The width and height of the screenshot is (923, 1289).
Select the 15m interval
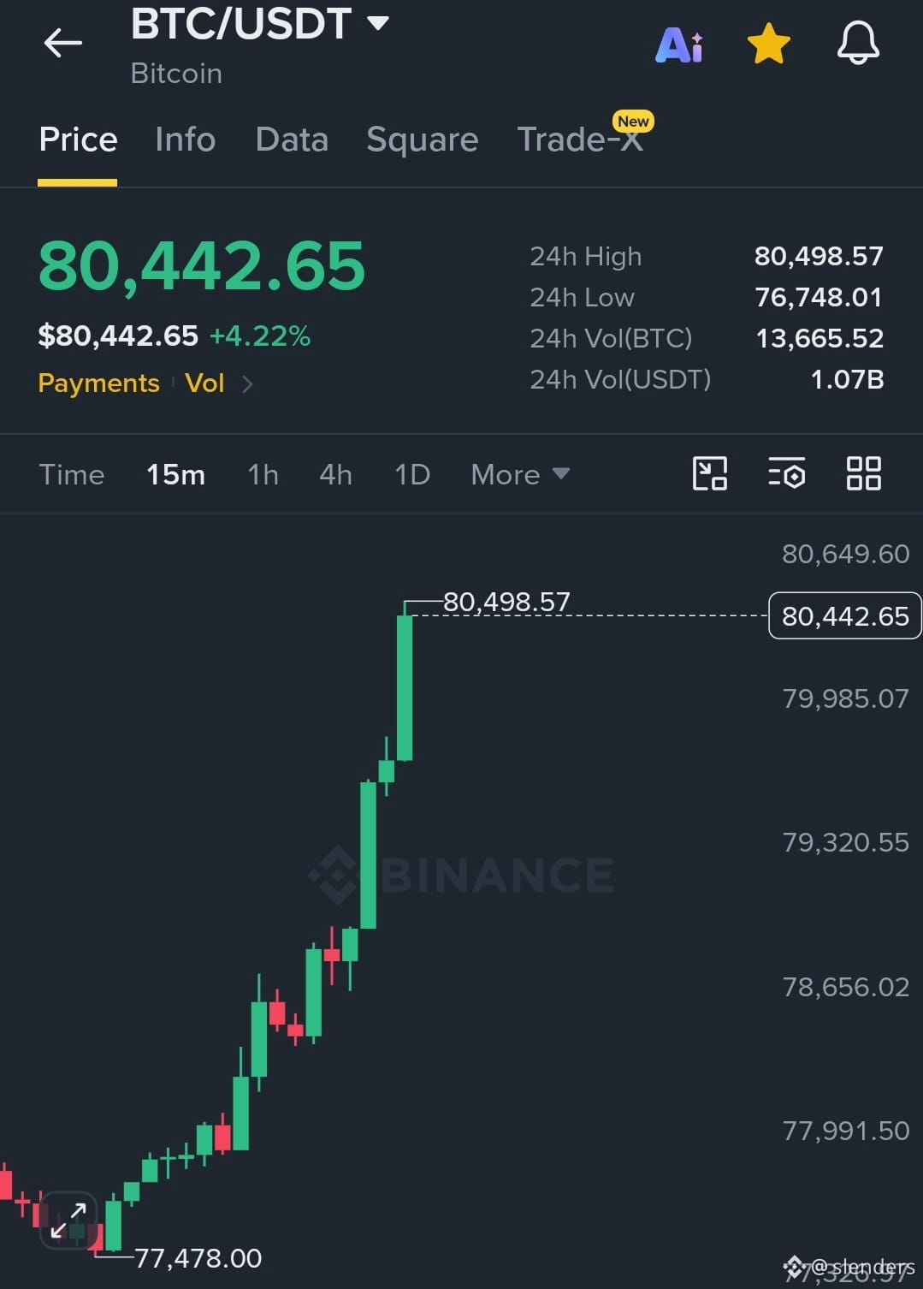click(x=175, y=474)
